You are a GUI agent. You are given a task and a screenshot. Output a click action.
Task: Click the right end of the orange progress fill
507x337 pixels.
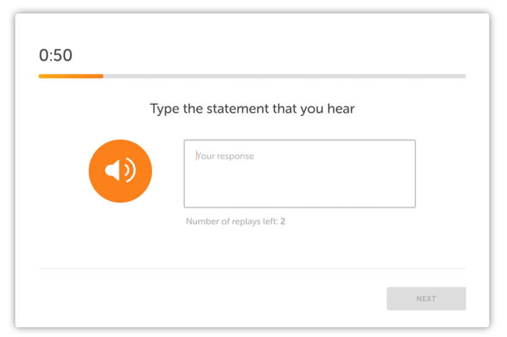[x=101, y=76]
